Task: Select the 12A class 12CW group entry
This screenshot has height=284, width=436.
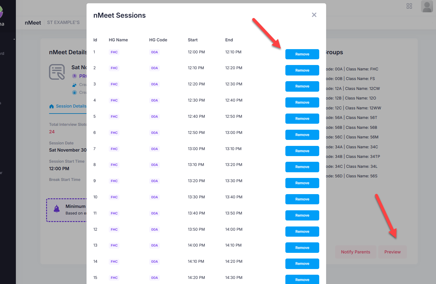Action: (x=353, y=89)
